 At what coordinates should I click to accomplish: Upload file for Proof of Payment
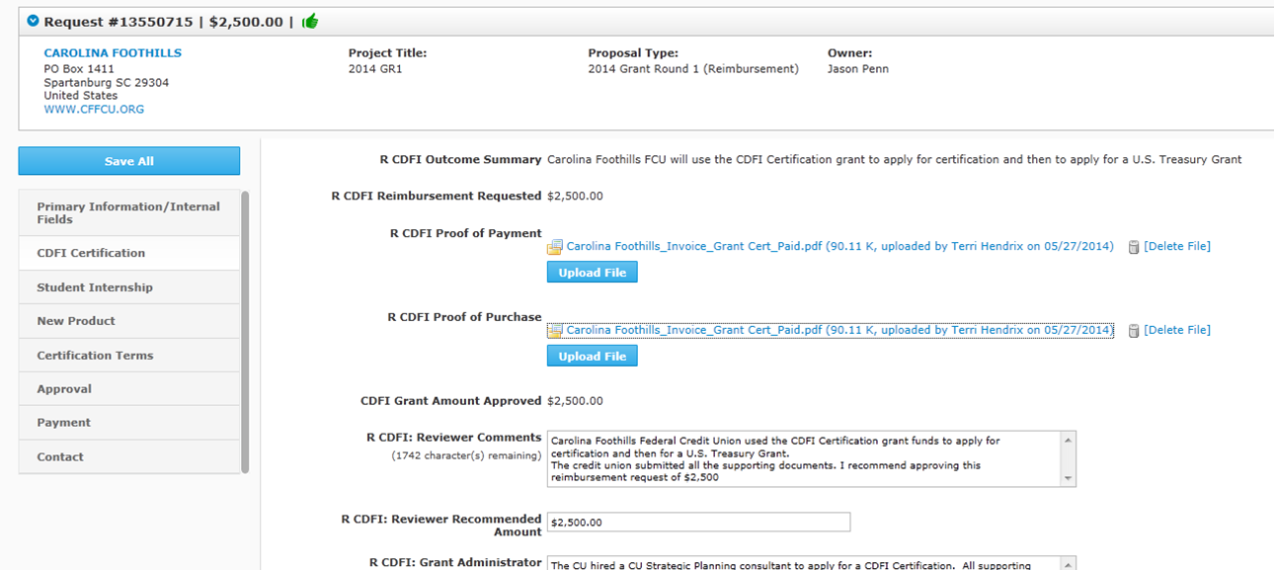pos(592,273)
